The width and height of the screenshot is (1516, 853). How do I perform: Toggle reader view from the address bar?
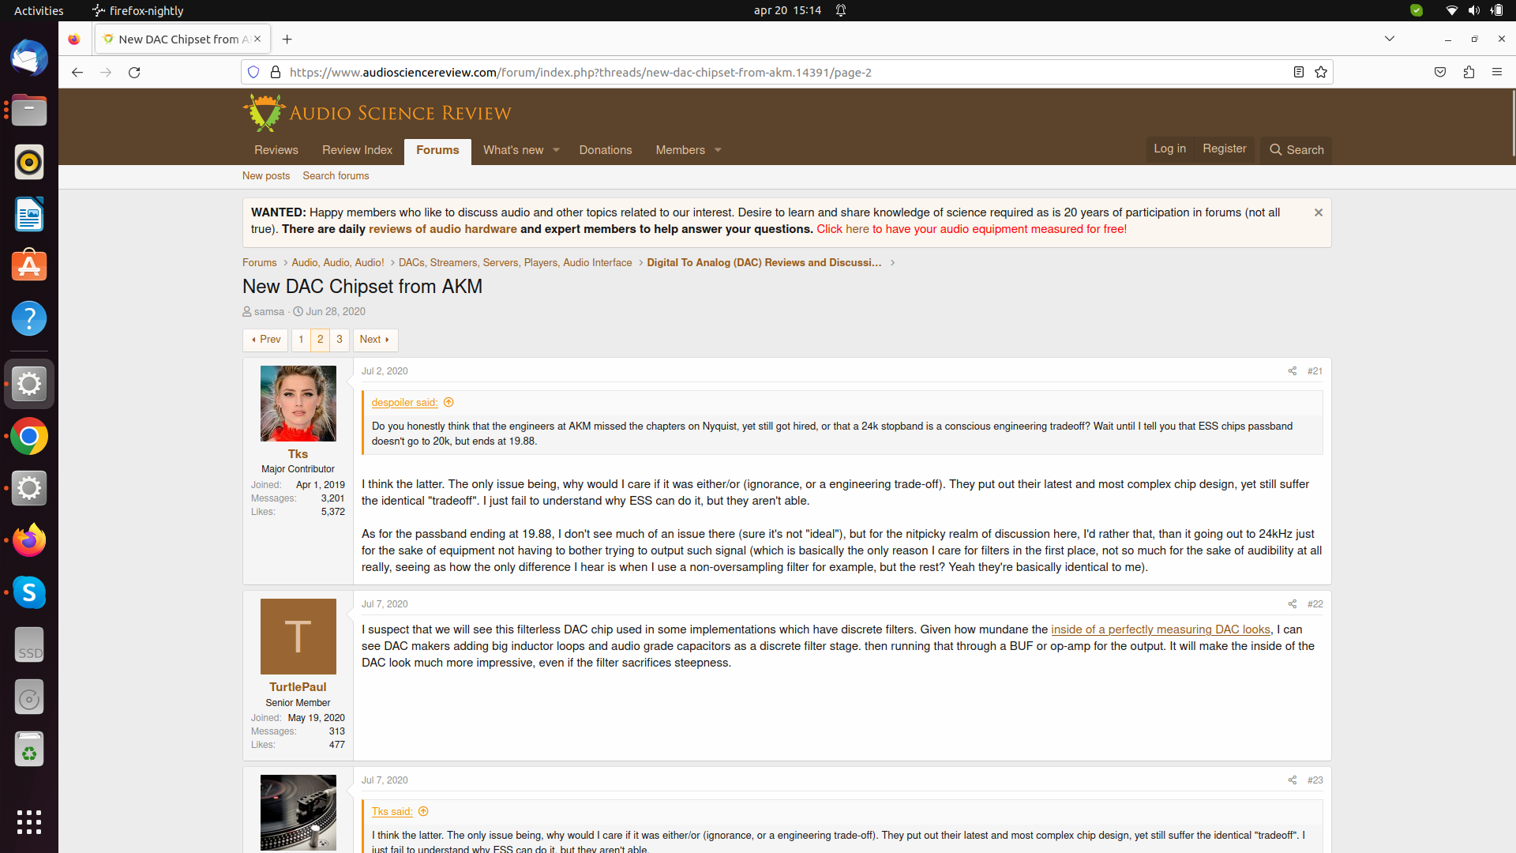click(1297, 72)
